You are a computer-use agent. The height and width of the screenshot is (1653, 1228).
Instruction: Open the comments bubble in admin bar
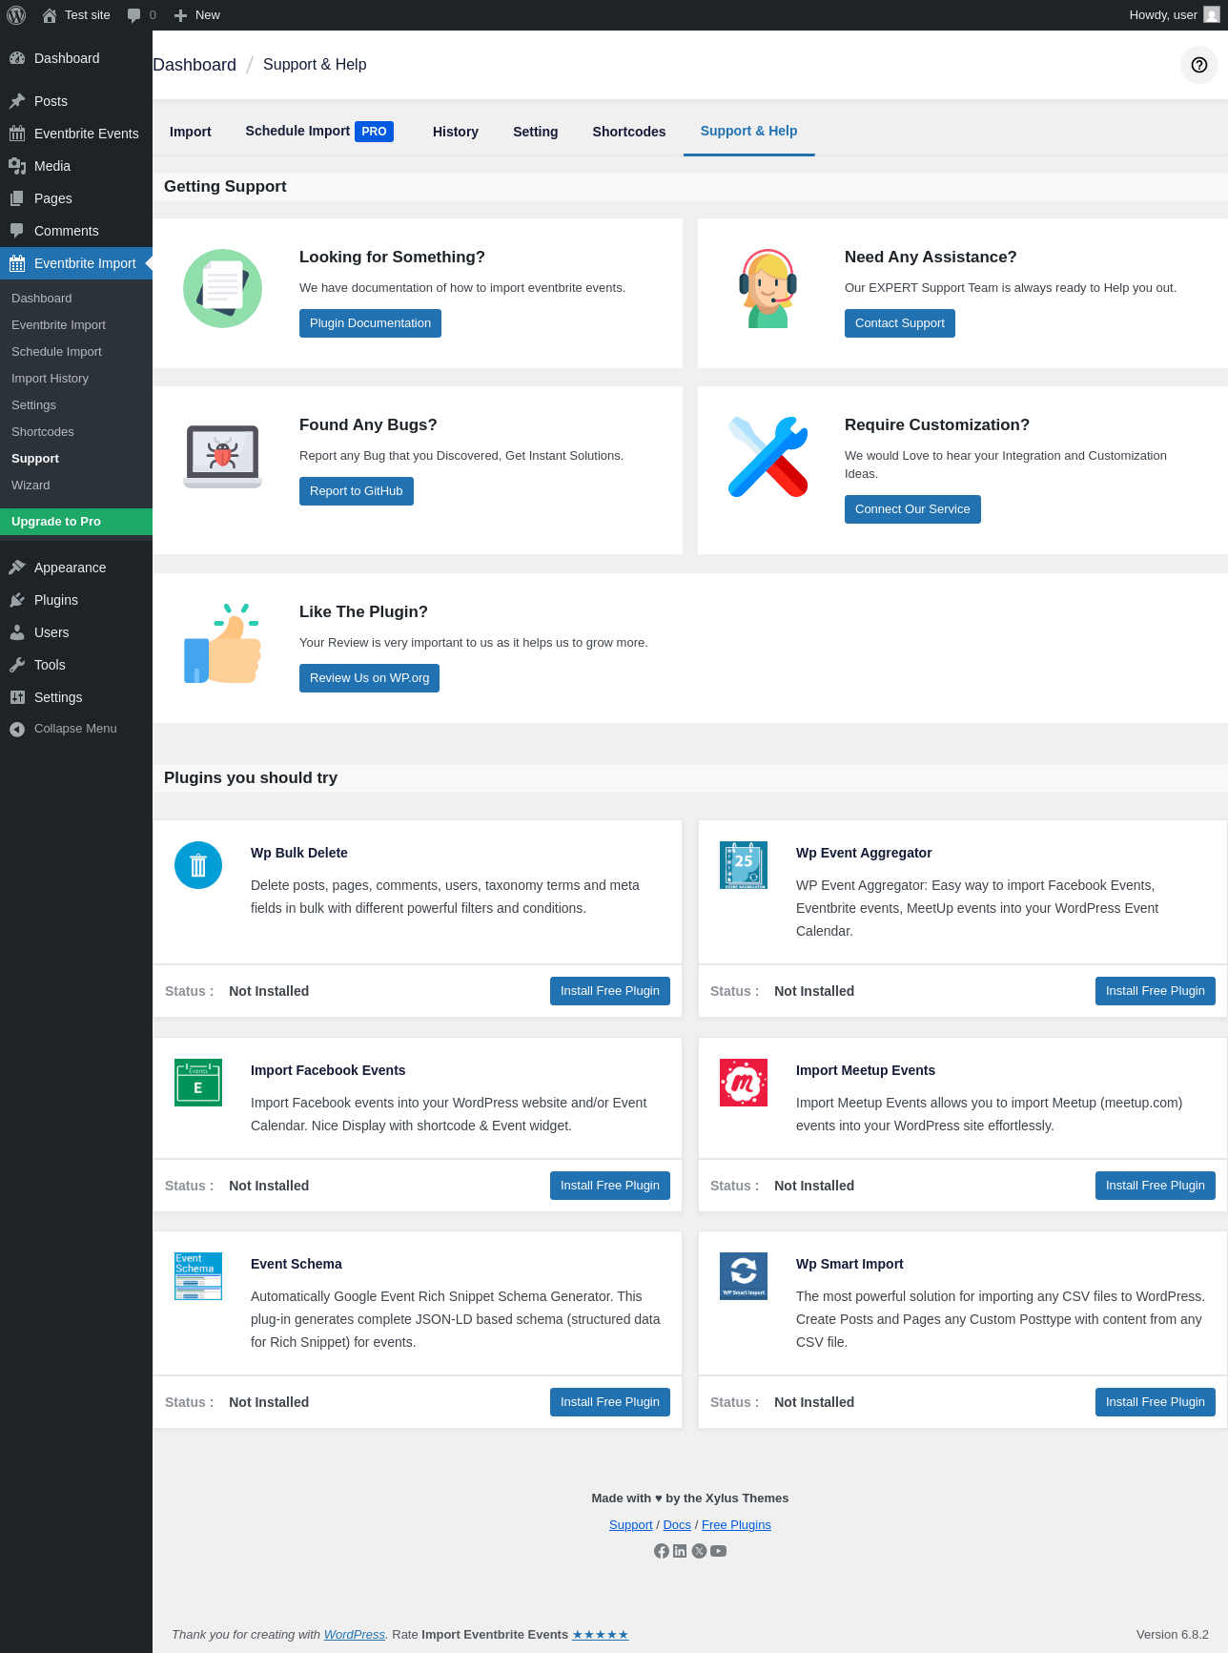(x=134, y=15)
